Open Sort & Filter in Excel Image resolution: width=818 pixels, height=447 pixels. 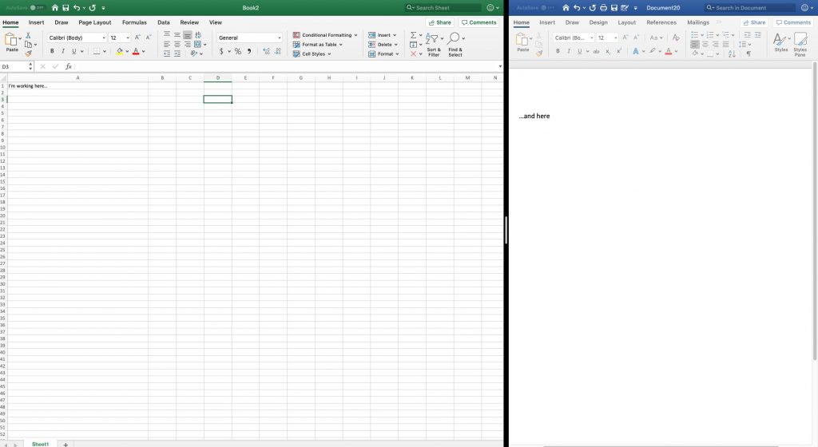(x=434, y=44)
